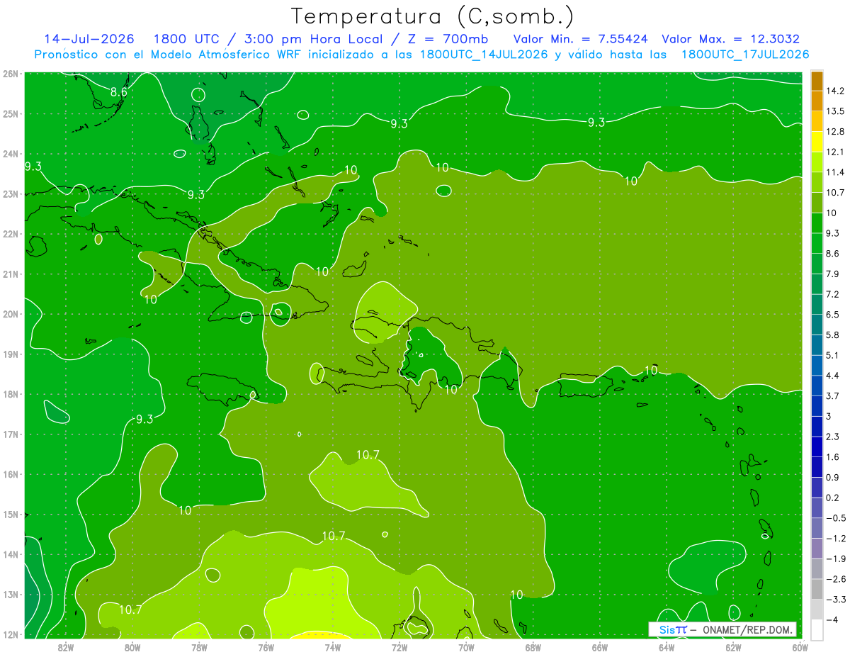Click the legend value '6.5'

point(832,315)
